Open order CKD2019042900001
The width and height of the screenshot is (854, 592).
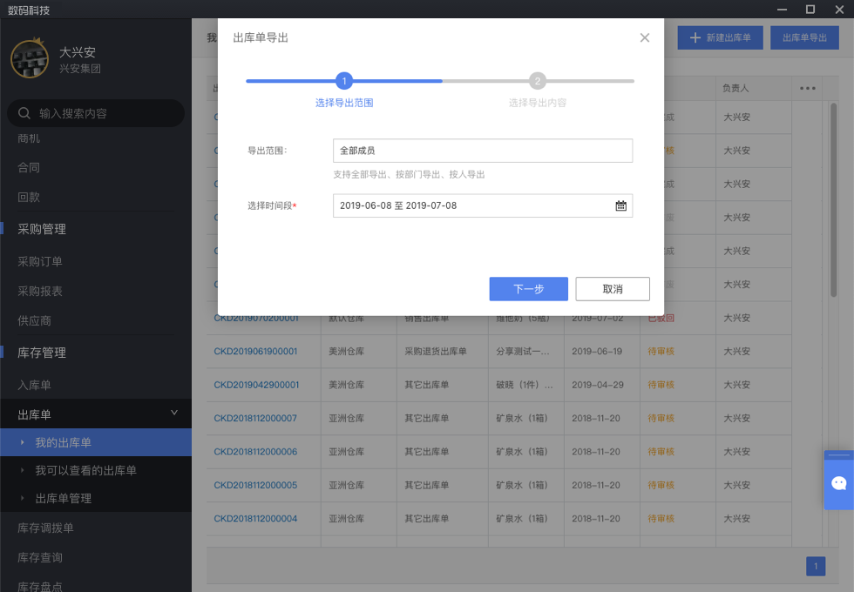point(256,385)
